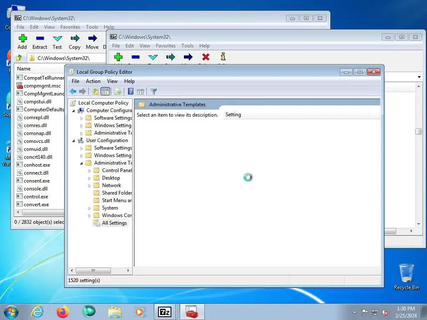Open the Windows Start orb
This screenshot has width=427, height=320.
point(11,312)
